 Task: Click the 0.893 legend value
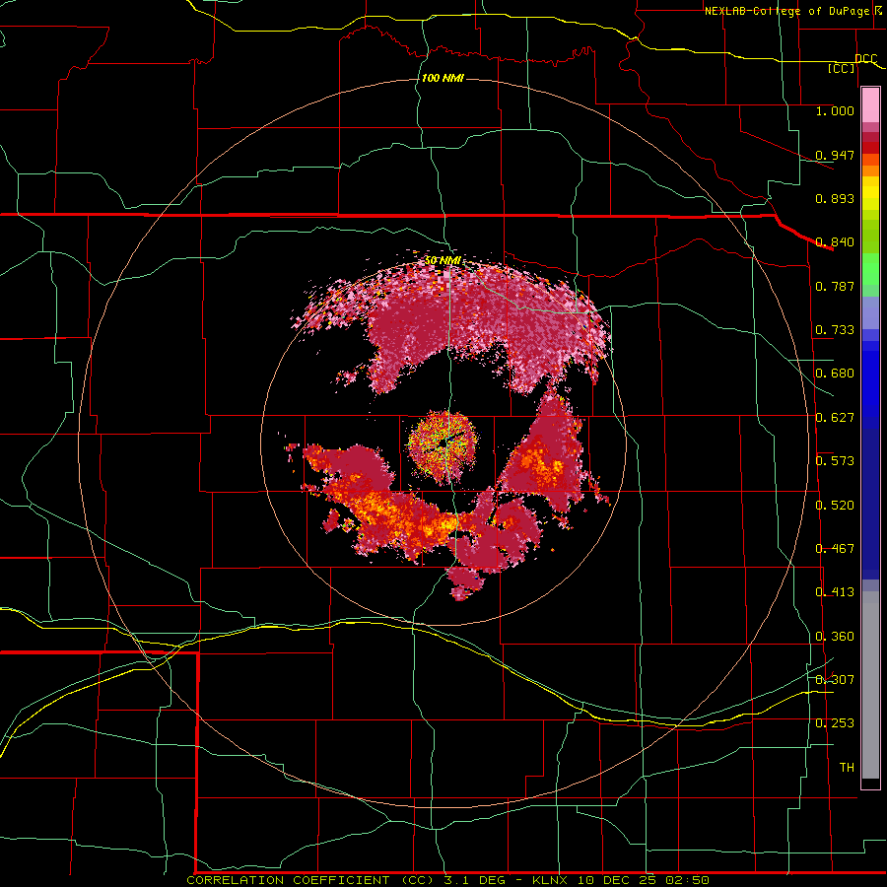click(x=835, y=198)
